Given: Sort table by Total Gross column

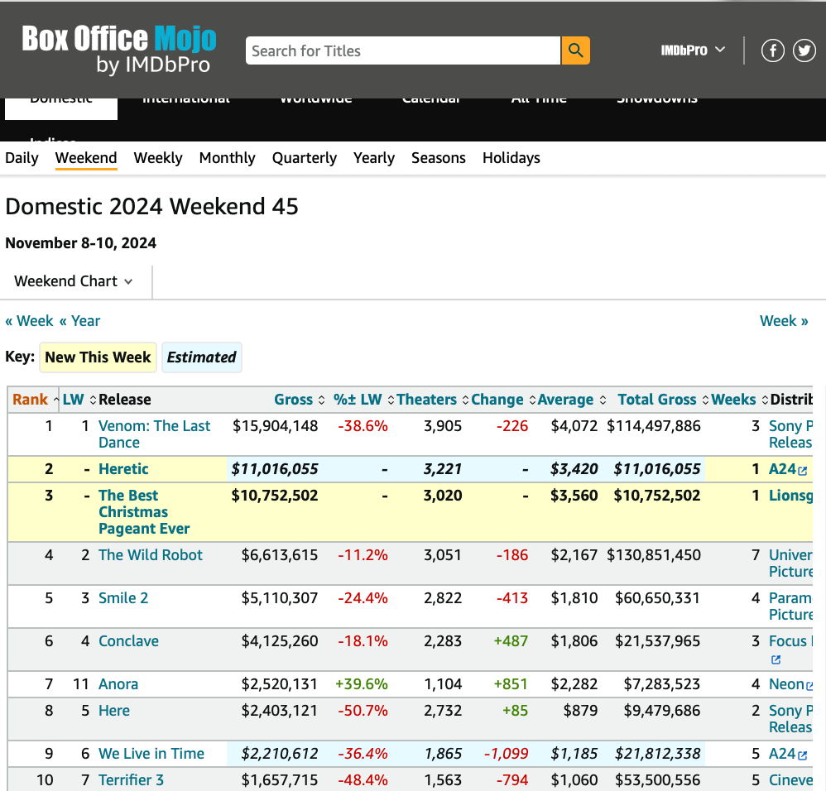Looking at the screenshot, I should tap(663, 399).
